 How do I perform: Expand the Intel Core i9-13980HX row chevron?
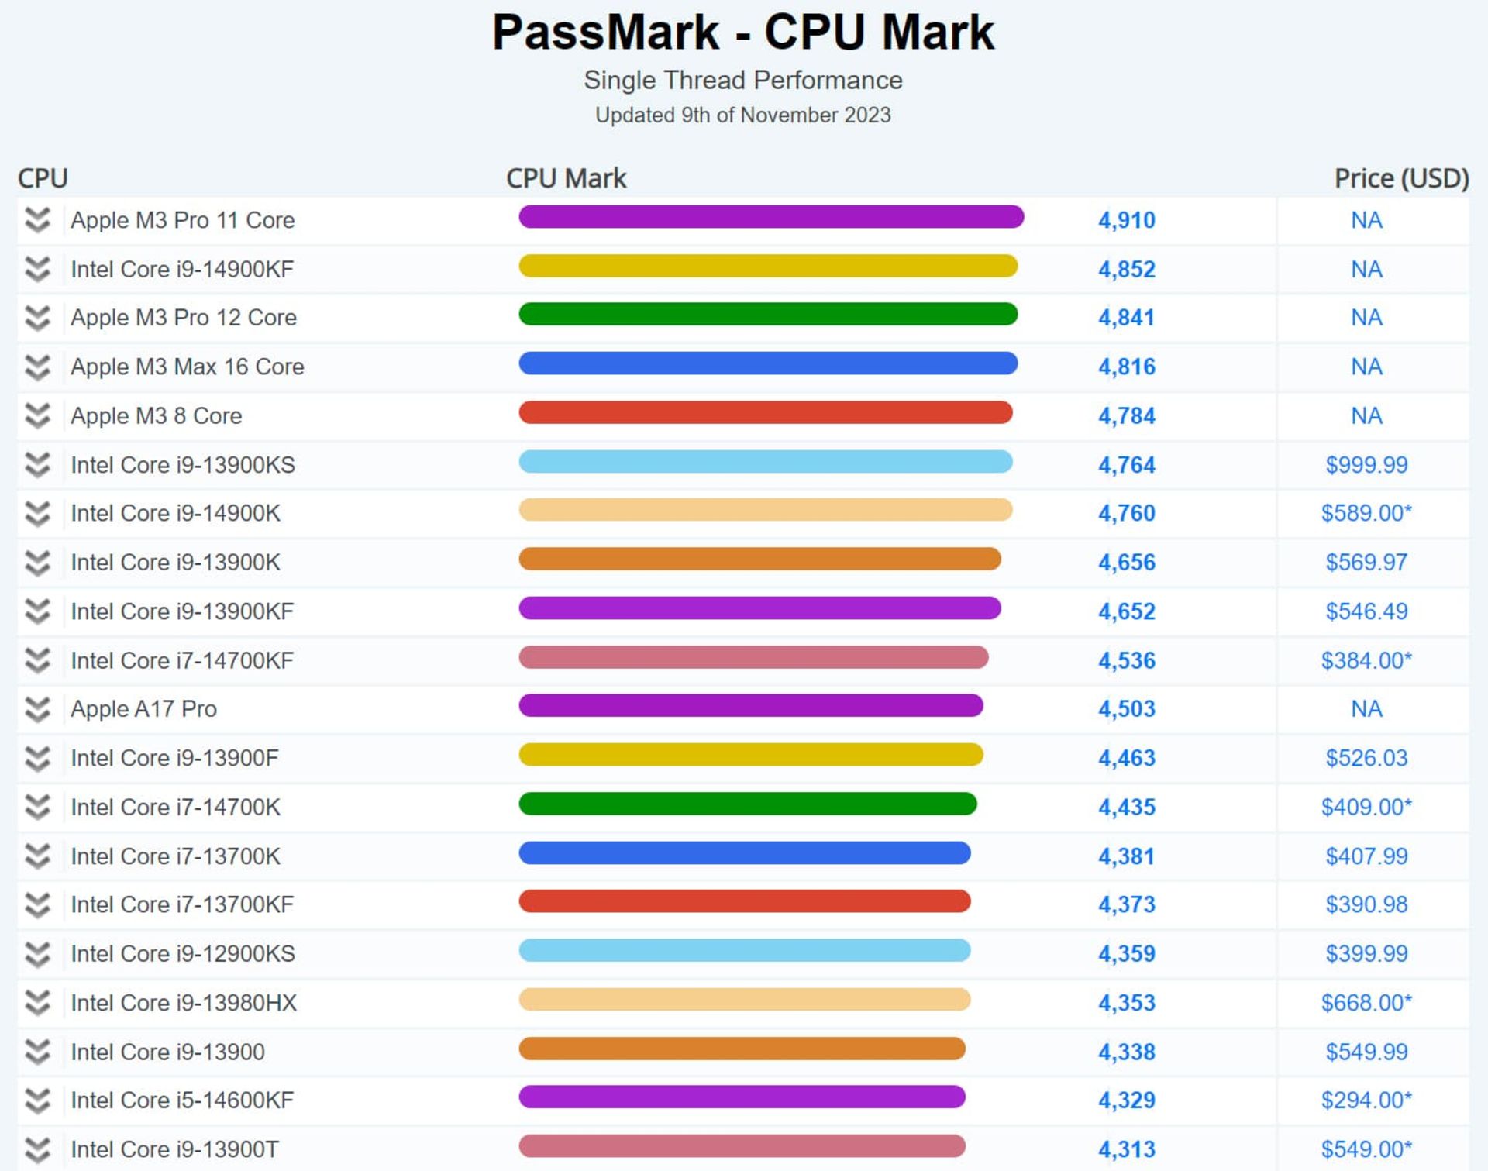tap(37, 1003)
